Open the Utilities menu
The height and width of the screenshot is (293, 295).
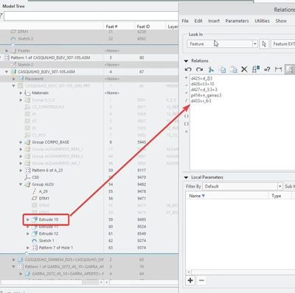coord(262,21)
